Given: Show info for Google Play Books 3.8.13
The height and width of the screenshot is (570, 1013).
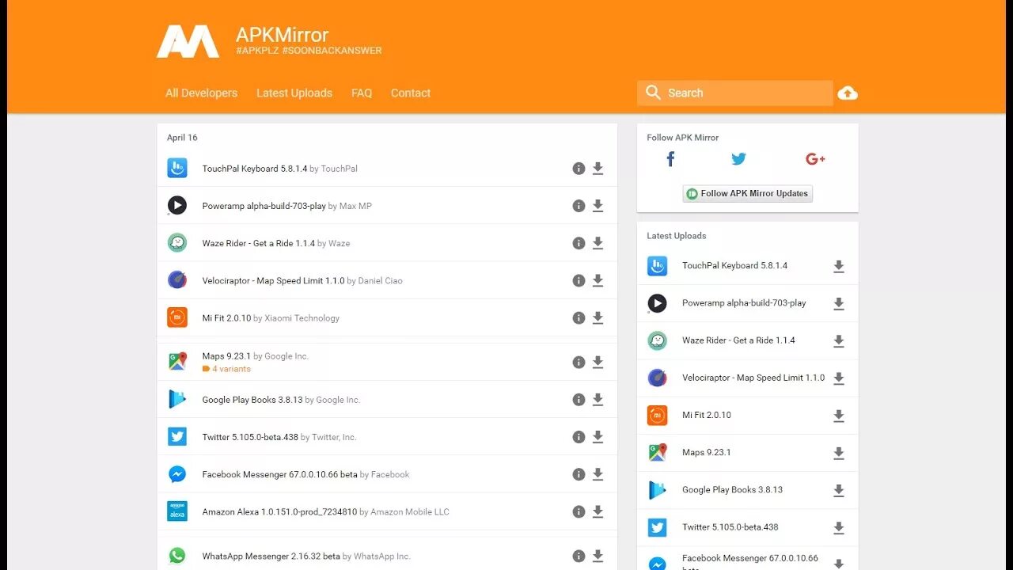Looking at the screenshot, I should coord(579,400).
